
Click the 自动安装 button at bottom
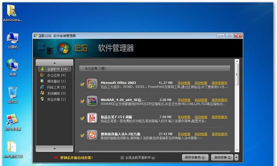[223, 157]
